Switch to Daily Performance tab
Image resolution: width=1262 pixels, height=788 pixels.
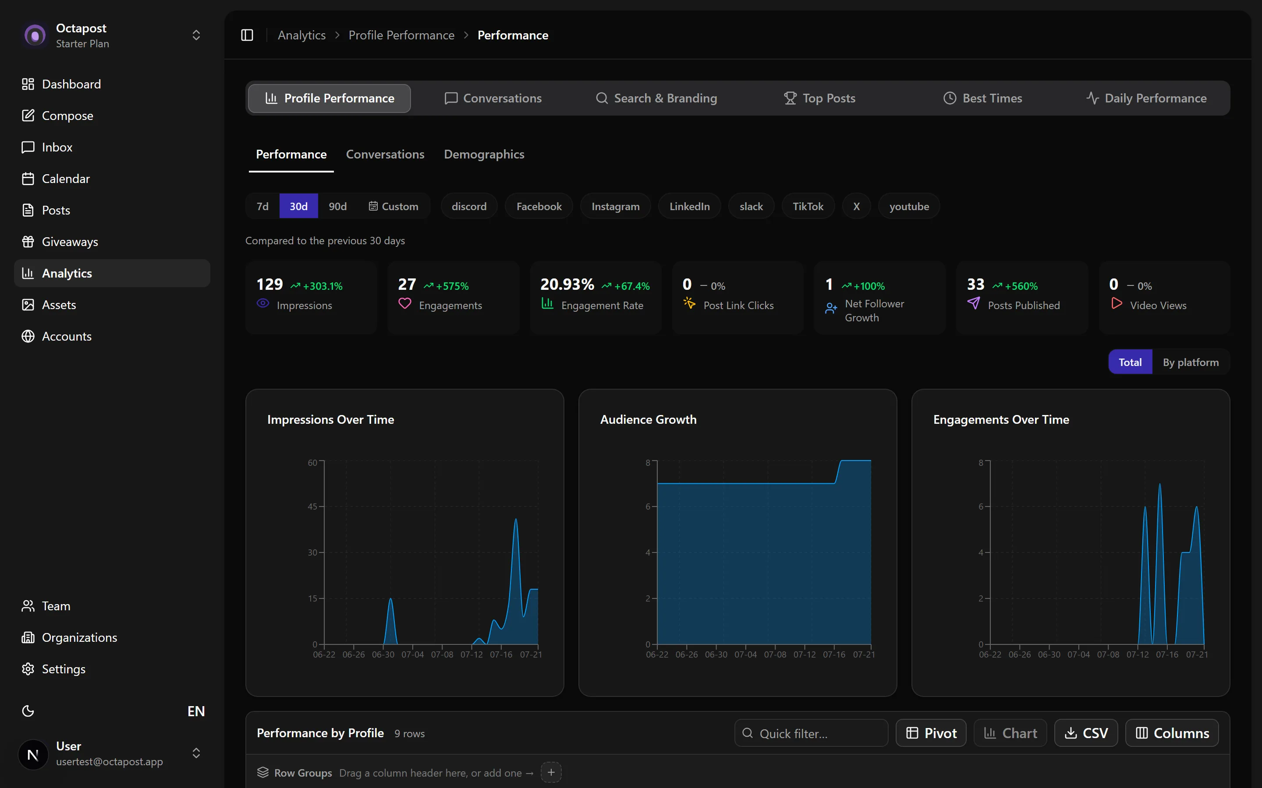[x=1146, y=98]
